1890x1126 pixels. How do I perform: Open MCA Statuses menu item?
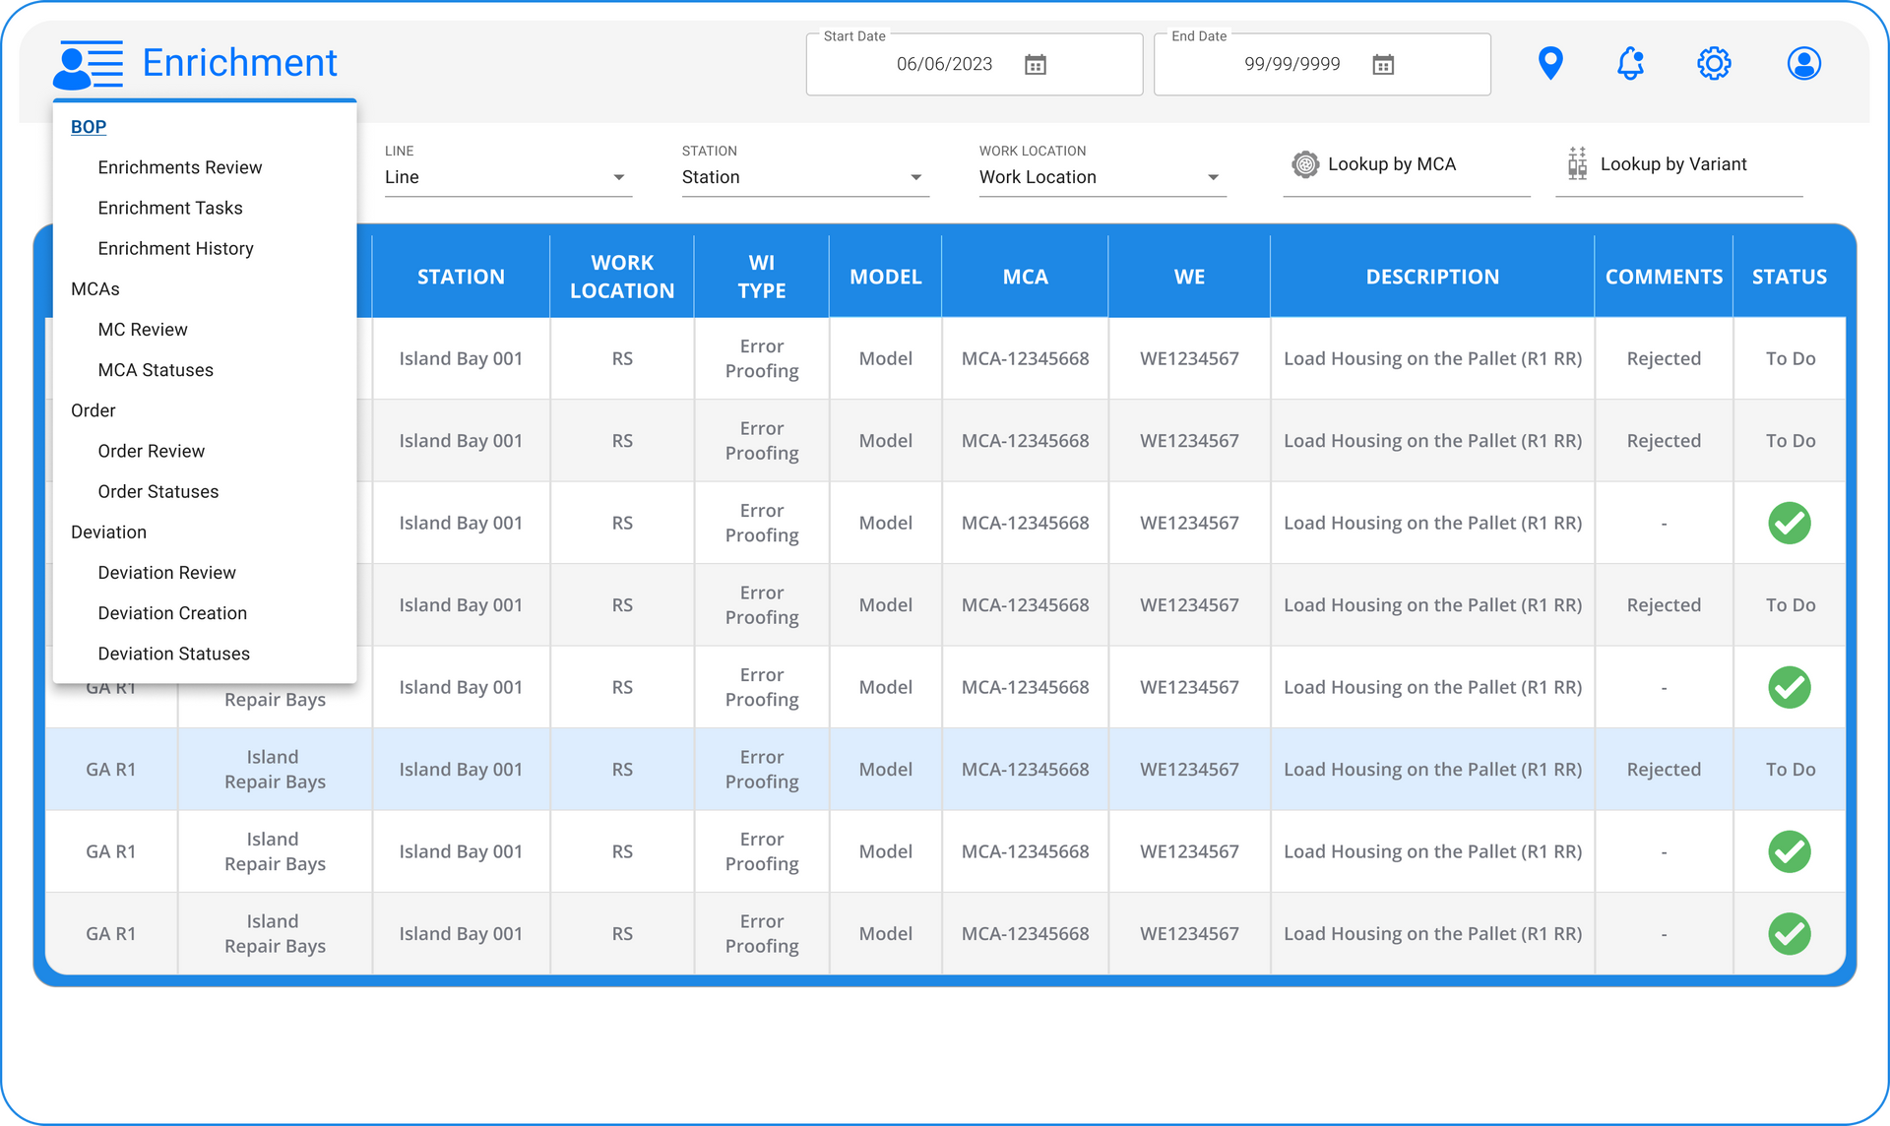tap(156, 370)
